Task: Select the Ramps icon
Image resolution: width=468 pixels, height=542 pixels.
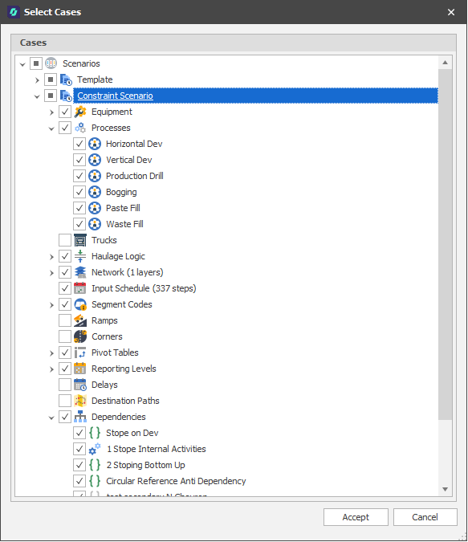Action: click(80, 320)
